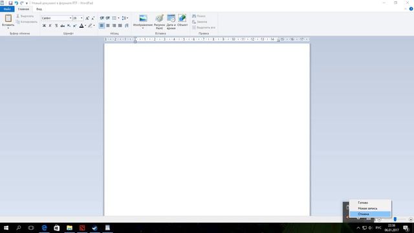Click the Undo arrow in title bar
This screenshot has height=233, width=414.
(16, 3)
